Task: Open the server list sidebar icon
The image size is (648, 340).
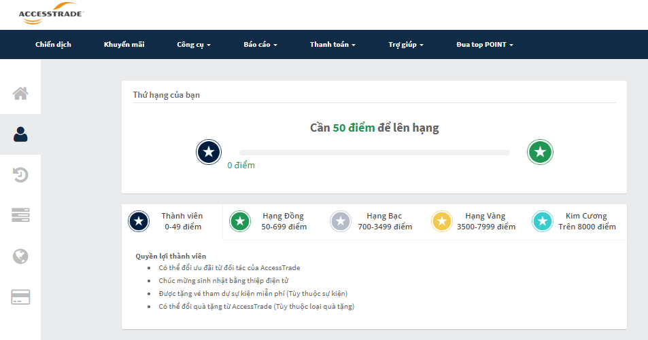Action: coord(20,216)
